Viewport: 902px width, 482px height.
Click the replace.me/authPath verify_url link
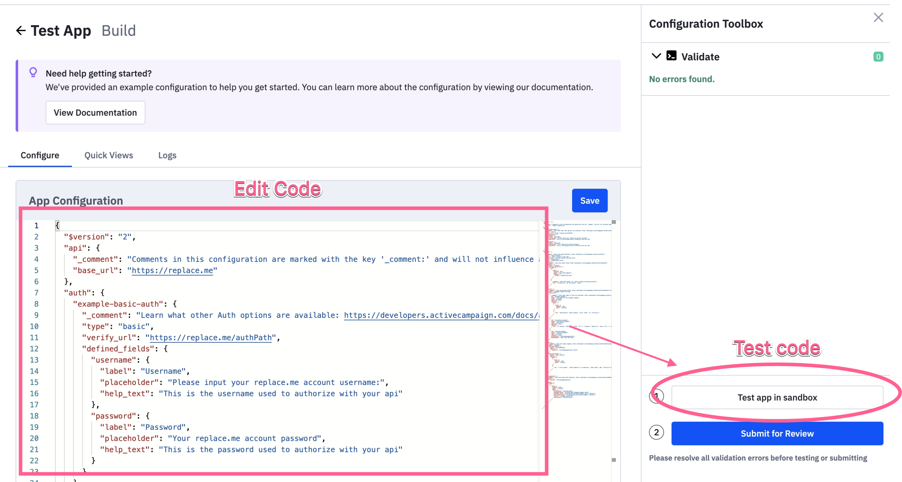tap(211, 338)
